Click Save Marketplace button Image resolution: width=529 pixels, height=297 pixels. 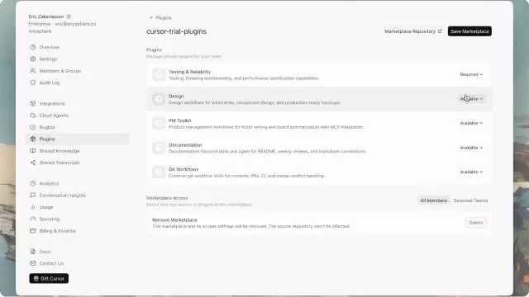coord(469,31)
